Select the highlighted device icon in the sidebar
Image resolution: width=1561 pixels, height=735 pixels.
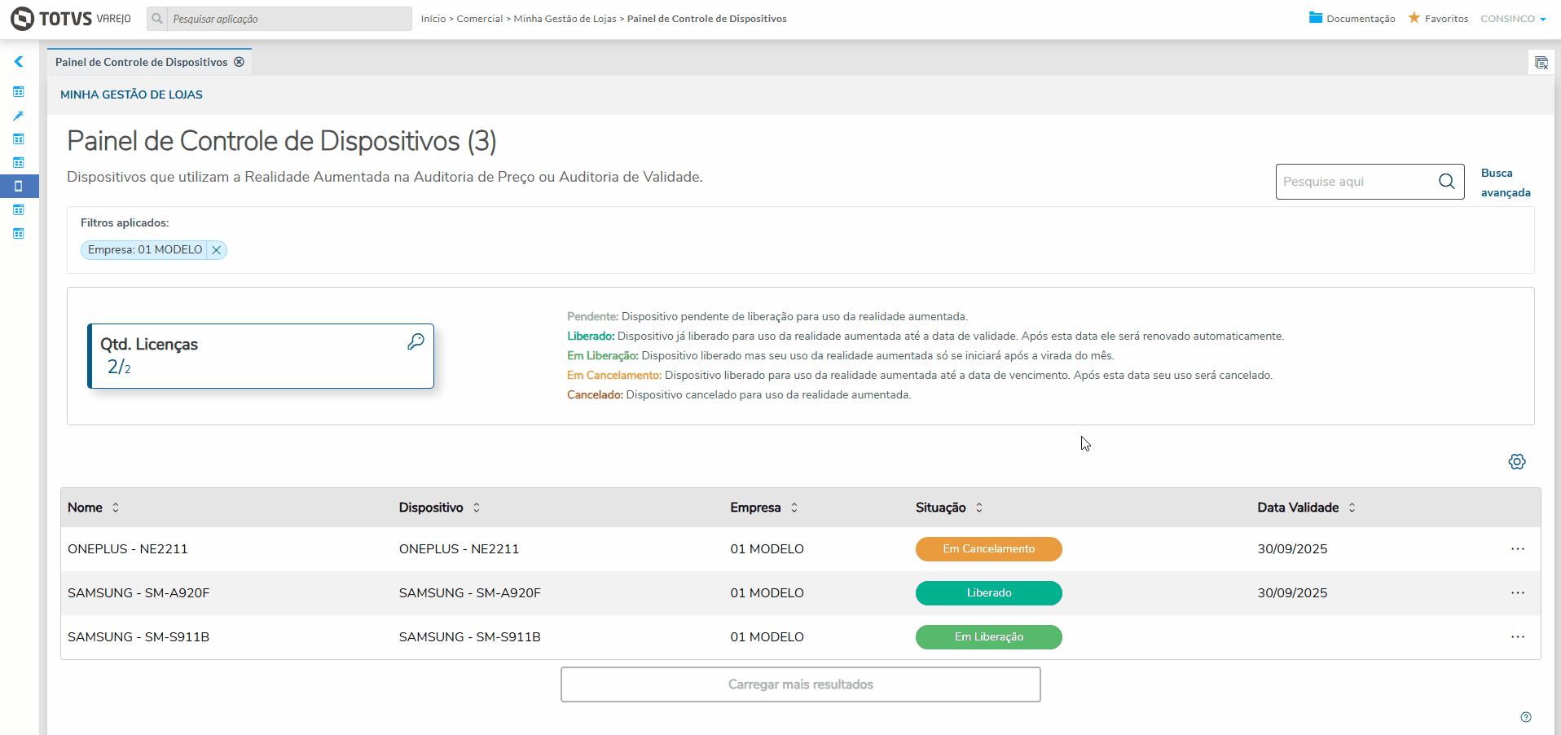pyautogui.click(x=18, y=186)
